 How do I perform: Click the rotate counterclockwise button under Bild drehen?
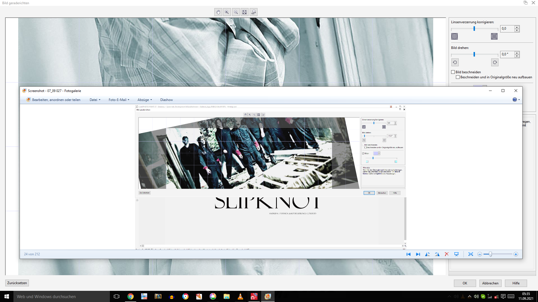coord(455,62)
